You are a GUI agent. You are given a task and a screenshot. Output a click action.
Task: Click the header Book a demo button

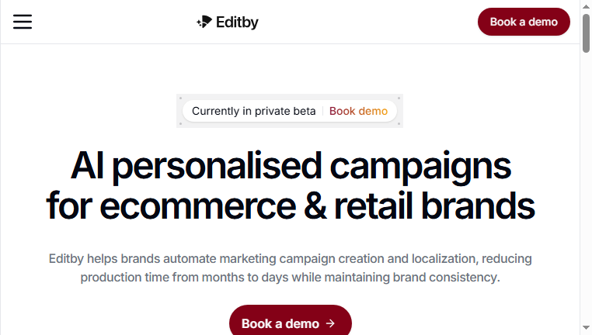point(524,22)
